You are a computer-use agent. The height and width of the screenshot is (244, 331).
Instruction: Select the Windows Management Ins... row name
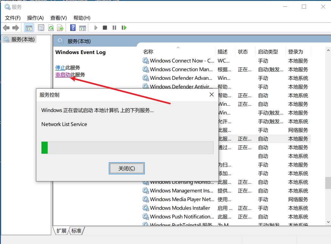click(x=181, y=191)
